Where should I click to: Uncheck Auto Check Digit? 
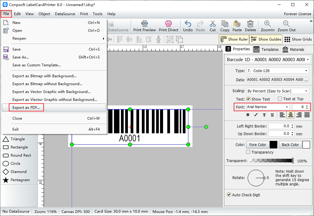point(229,195)
